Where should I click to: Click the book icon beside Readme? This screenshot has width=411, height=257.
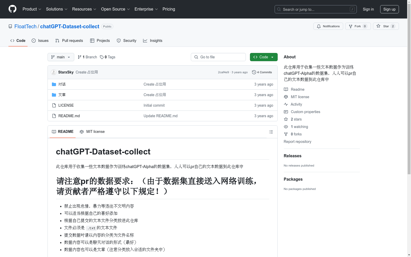pos(286,89)
